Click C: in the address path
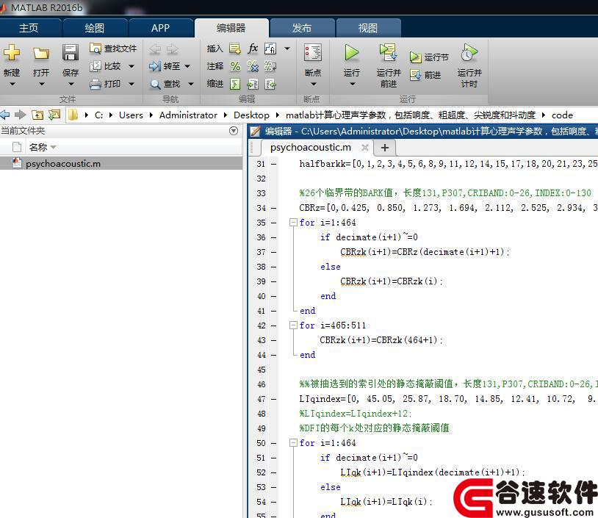The image size is (598, 518). click(98, 115)
